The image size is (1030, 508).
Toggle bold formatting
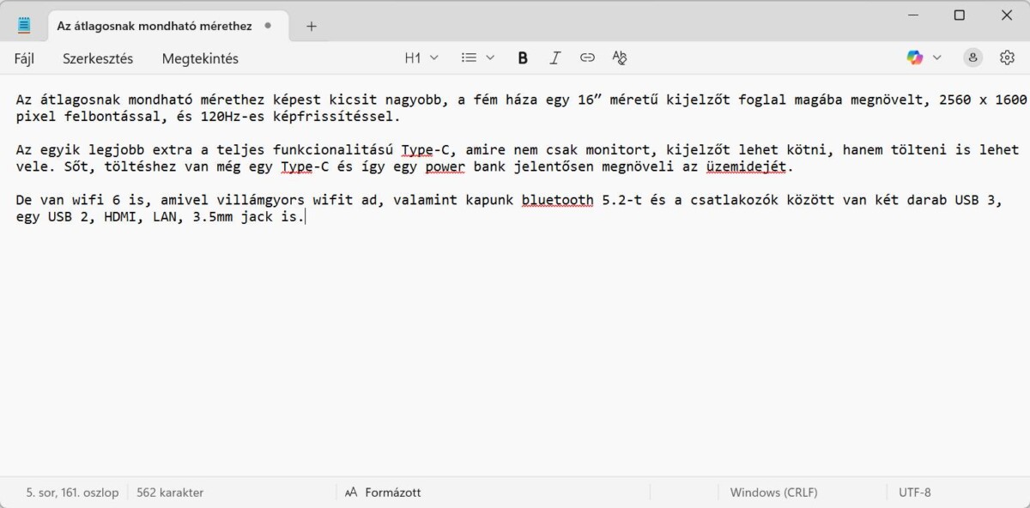(x=523, y=57)
